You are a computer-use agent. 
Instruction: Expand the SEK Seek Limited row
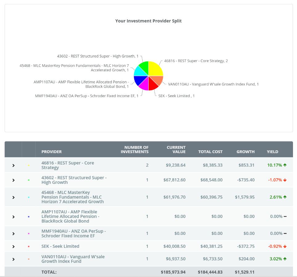[x=13, y=247]
